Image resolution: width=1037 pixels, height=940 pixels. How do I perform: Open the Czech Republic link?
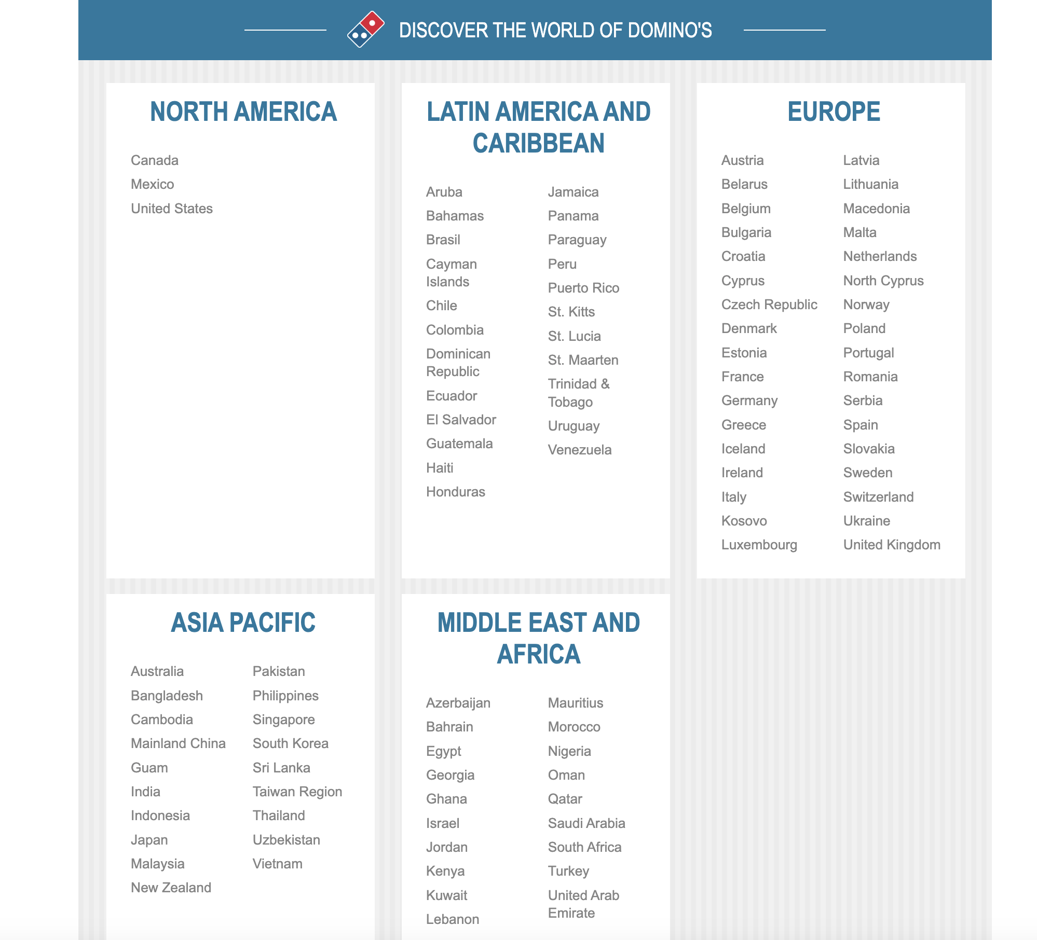[x=769, y=305]
